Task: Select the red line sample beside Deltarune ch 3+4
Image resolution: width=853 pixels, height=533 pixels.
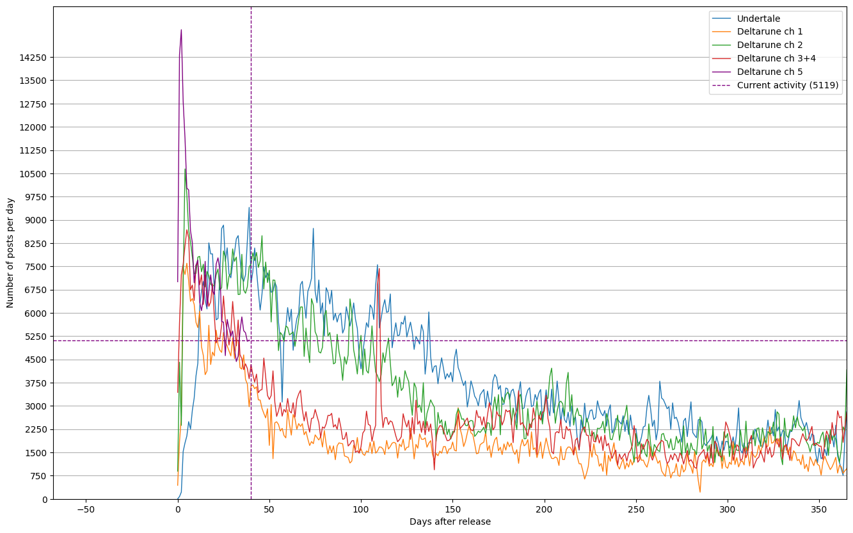Action: 722,58
